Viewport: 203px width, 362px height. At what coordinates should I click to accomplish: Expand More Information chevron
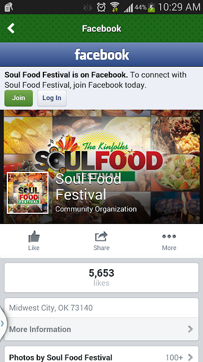(x=190, y=329)
